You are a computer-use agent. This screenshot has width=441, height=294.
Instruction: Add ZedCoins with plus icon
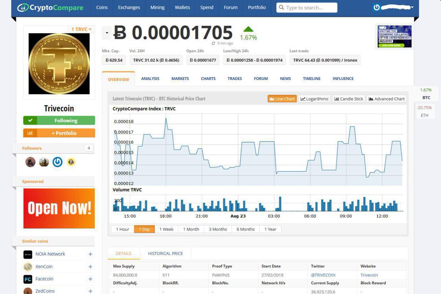point(90,291)
